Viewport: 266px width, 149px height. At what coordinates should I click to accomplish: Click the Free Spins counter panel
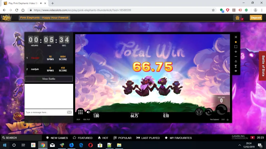pyautogui.click(x=221, y=100)
